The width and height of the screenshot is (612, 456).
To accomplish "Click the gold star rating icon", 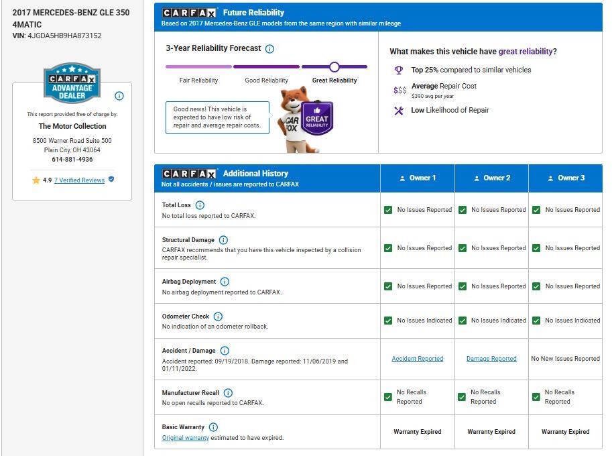I will (x=36, y=180).
